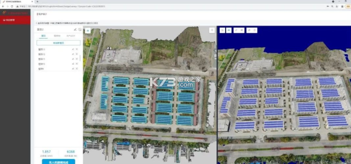Open a new browser tab with plus

pyautogui.click(x=37, y=2)
